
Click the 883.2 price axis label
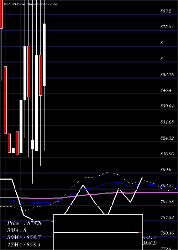(x=166, y=11)
